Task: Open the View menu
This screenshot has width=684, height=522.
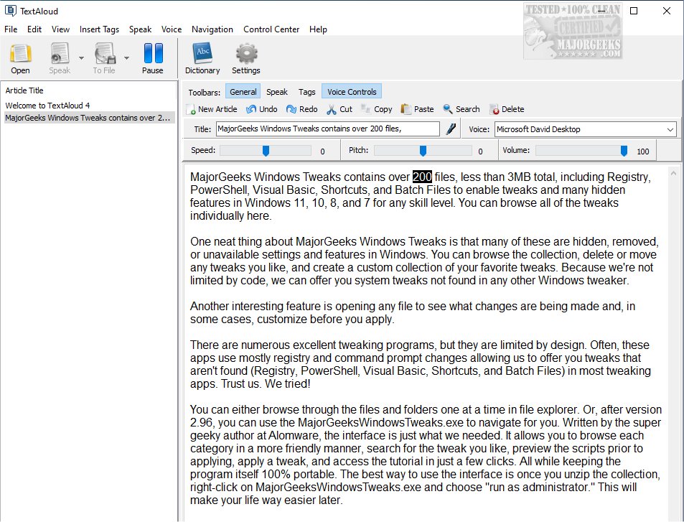Action: tap(60, 29)
